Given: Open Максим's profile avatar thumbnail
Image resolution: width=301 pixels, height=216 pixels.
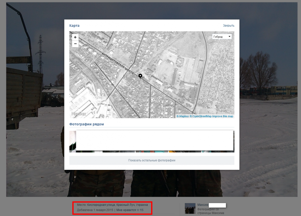Looking at the screenshot, I should tap(190, 208).
